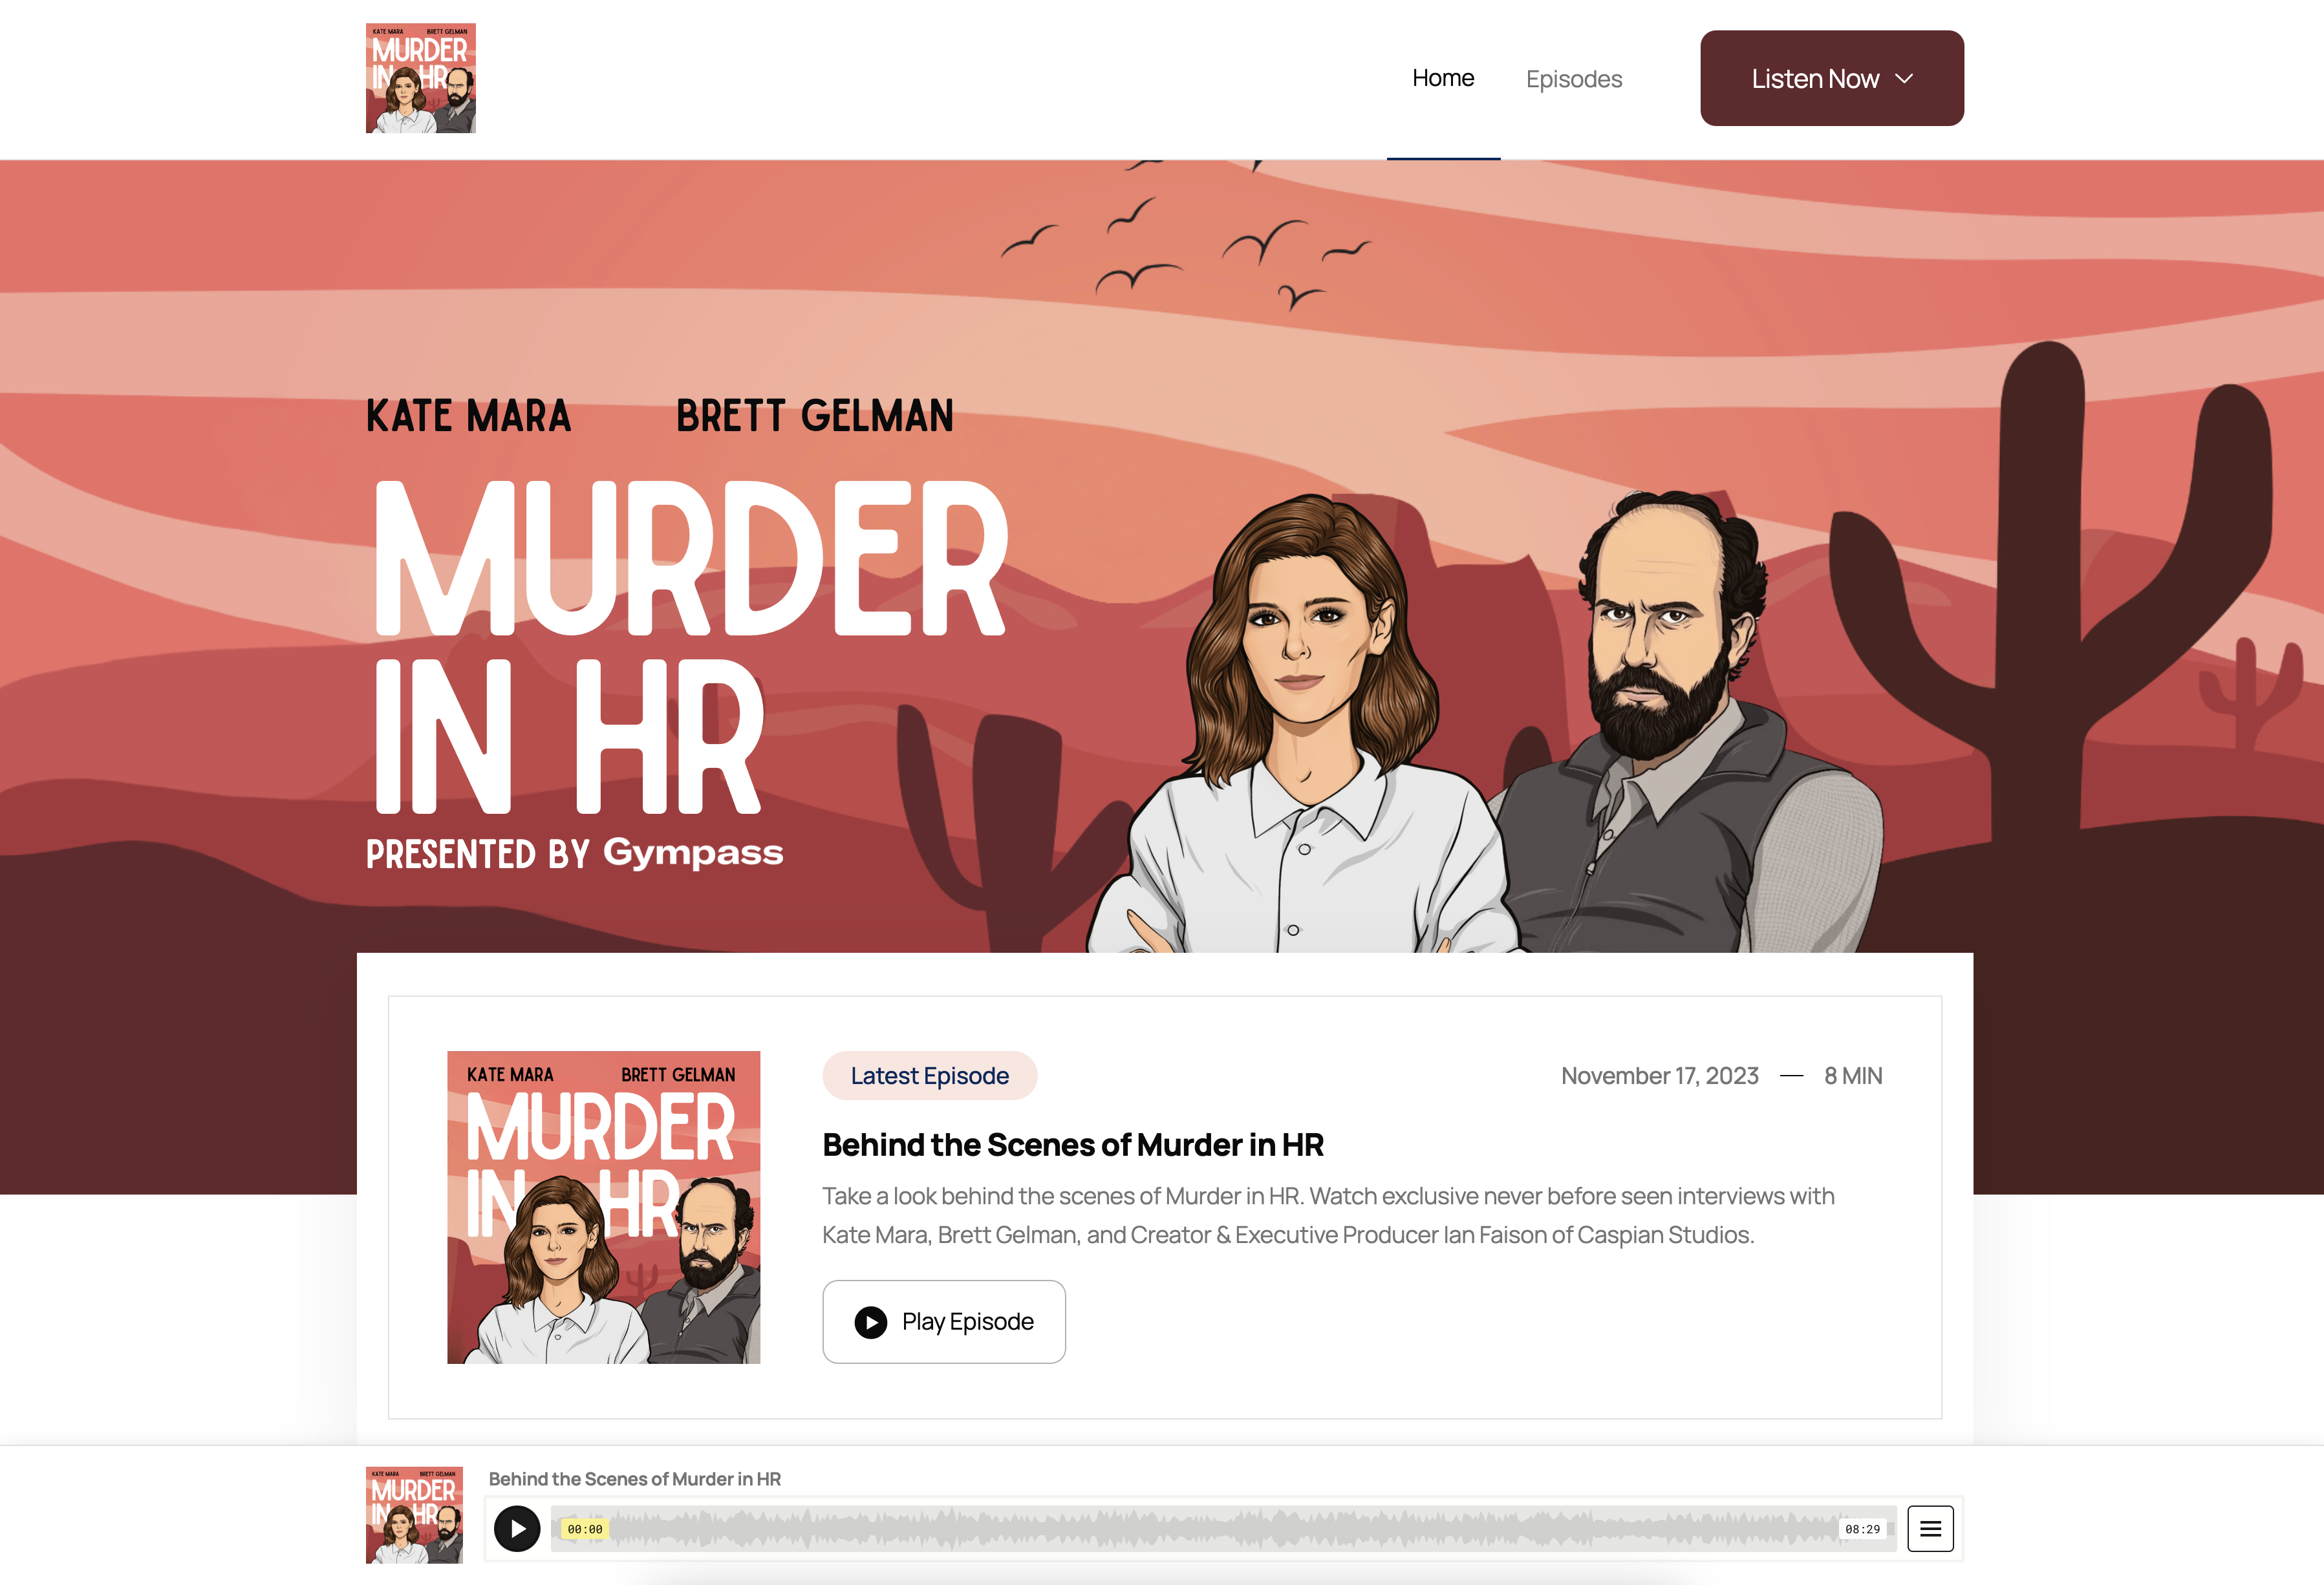Screen dimensions: 2324x1585
Task: Go to the Episodes page
Action: coord(1573,79)
